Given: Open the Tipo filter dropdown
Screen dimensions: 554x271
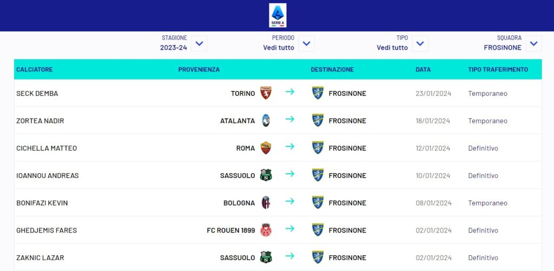Looking at the screenshot, I should [x=420, y=43].
